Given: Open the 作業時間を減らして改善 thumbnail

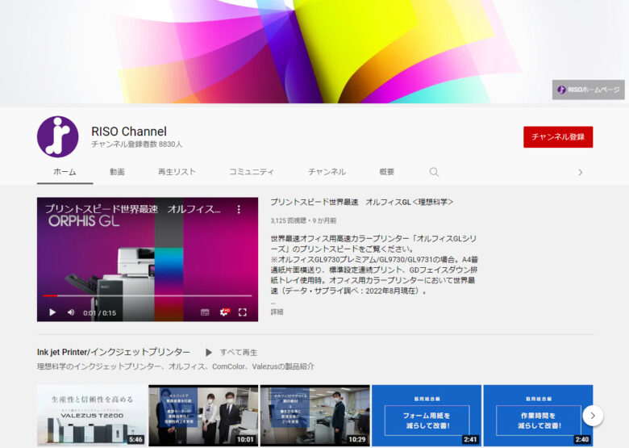Looking at the screenshot, I should (538, 416).
